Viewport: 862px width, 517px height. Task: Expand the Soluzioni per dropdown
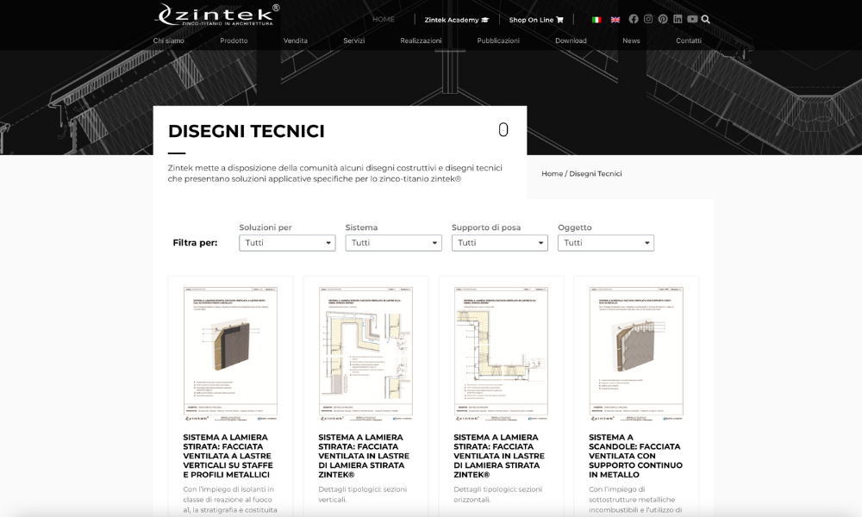[287, 243]
